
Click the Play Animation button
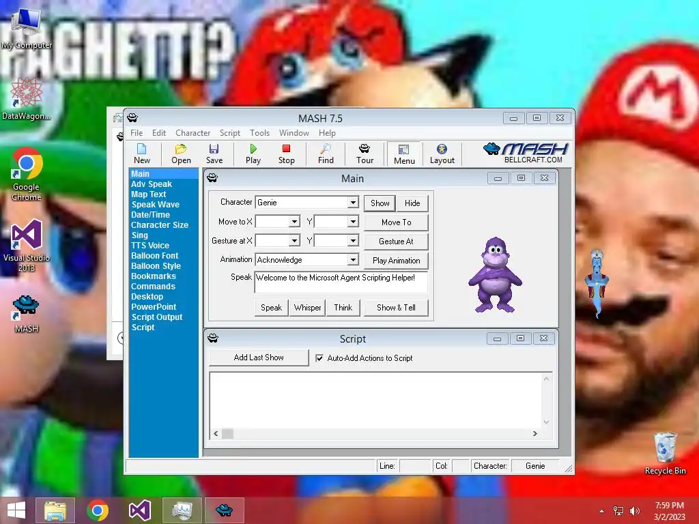click(x=396, y=260)
